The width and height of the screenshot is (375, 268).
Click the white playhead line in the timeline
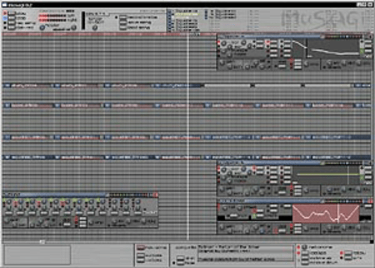[188, 122]
